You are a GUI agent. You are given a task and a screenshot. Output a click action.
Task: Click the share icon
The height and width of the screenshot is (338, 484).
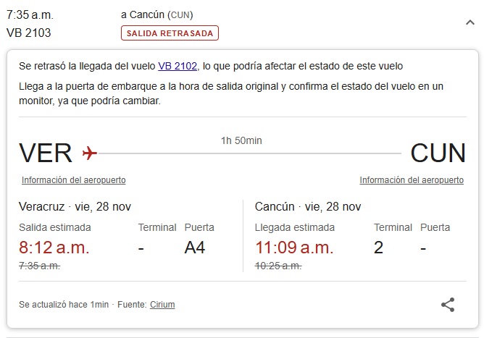[x=448, y=305]
